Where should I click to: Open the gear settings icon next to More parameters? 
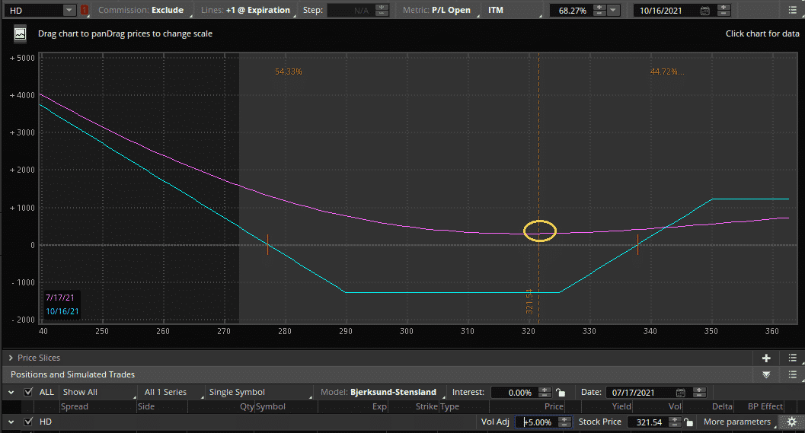(x=791, y=422)
